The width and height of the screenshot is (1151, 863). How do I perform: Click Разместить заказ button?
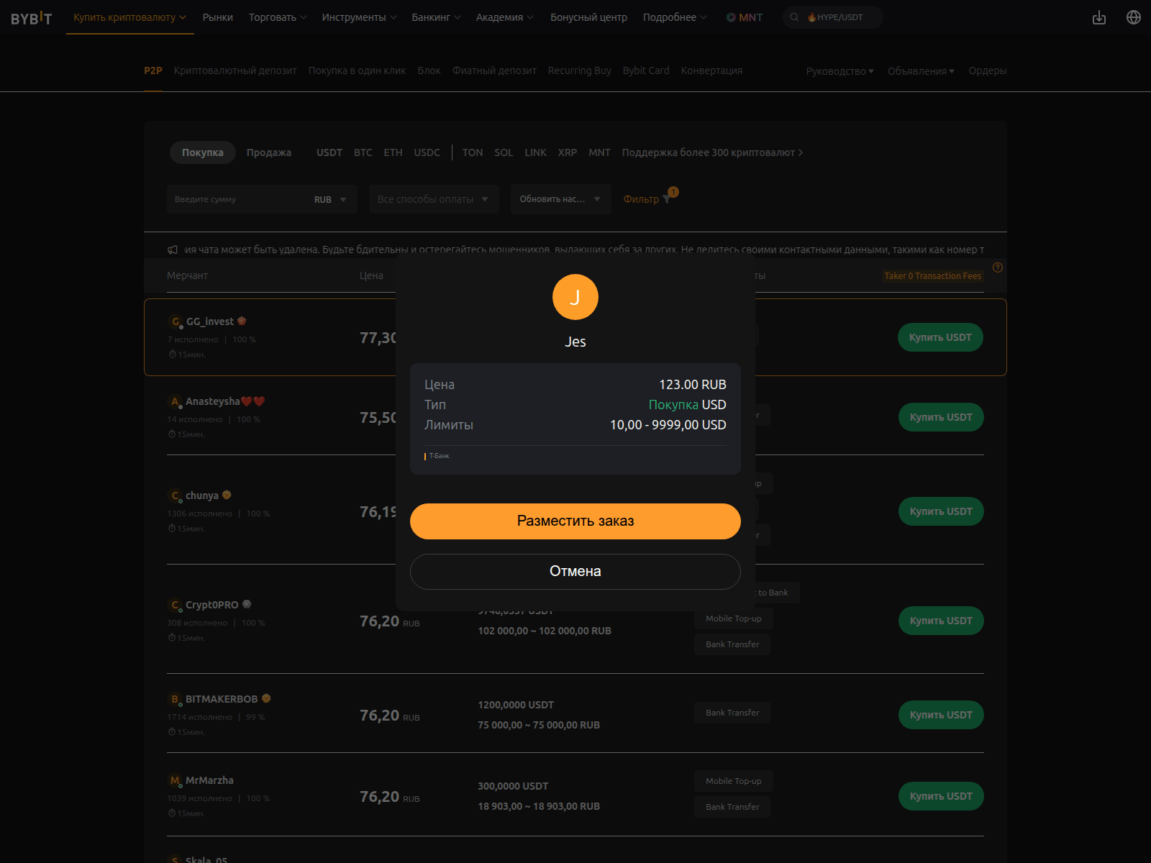point(575,521)
